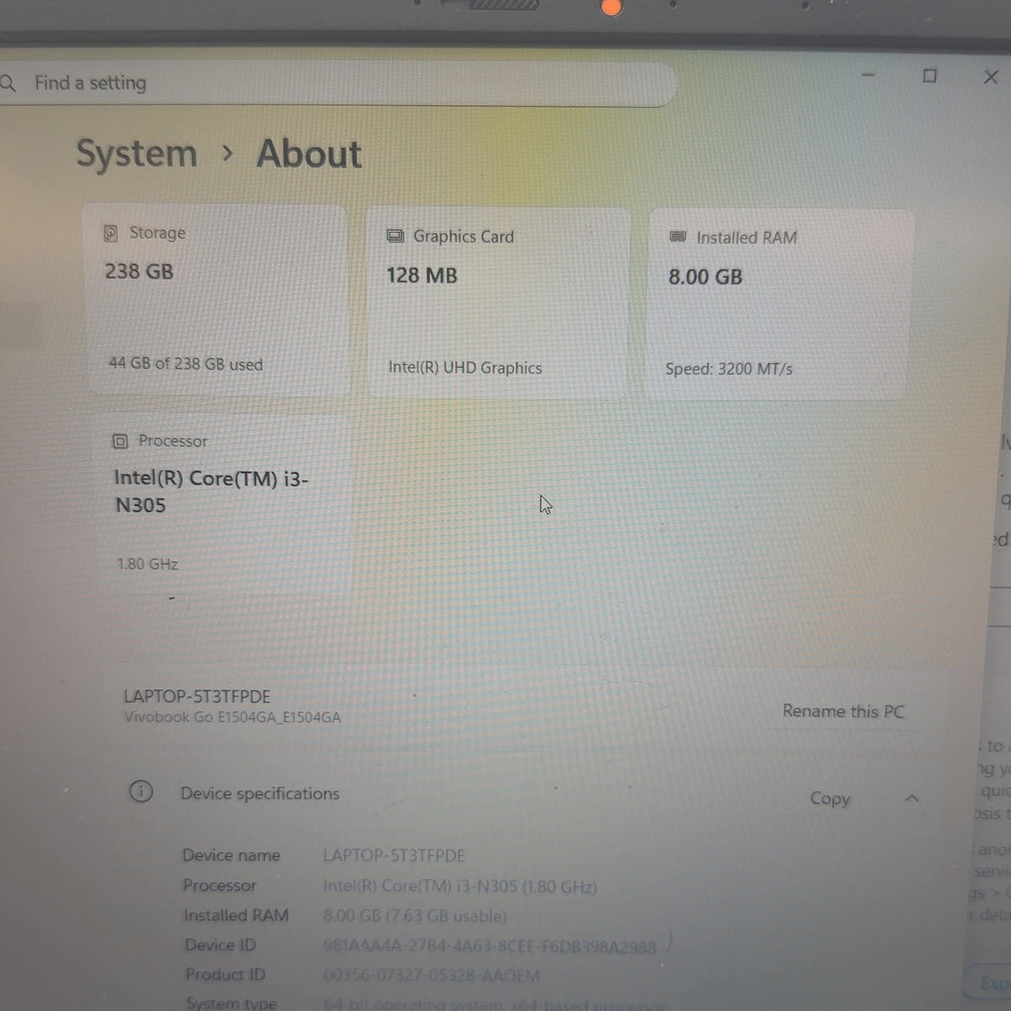
Task: Click Rename this PC button
Action: click(x=842, y=711)
